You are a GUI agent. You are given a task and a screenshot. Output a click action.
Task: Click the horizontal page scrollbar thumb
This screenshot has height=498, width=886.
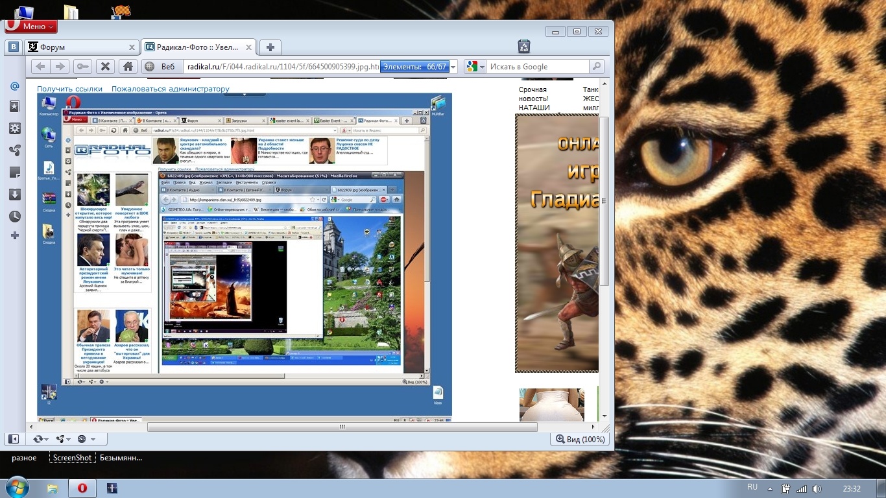pos(342,427)
